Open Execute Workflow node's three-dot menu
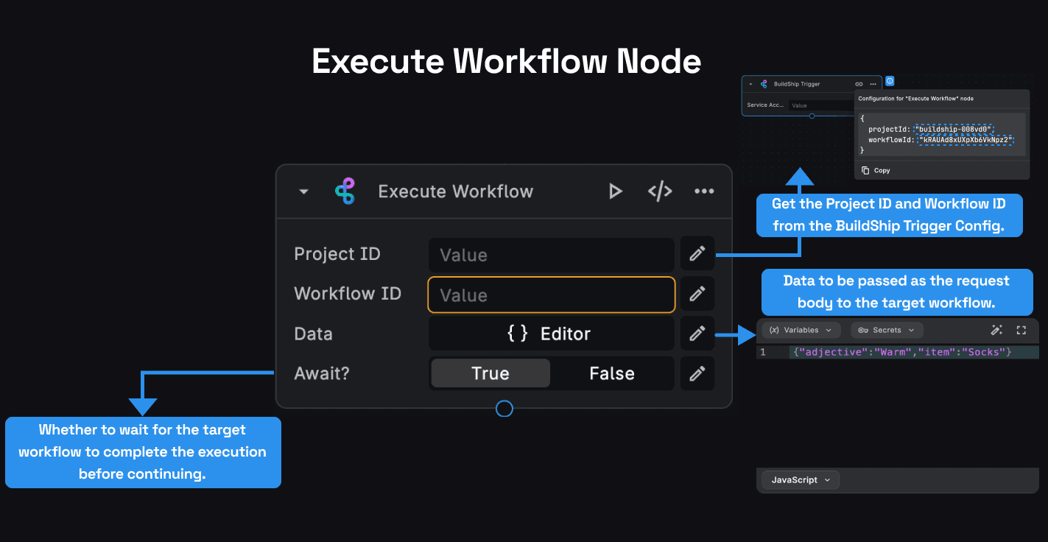Image resolution: width=1048 pixels, height=542 pixels. pos(704,191)
